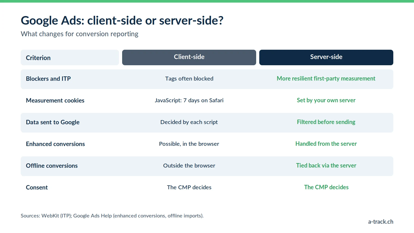Select the 'Offline conversions' row label
This screenshot has height=233, width=414.
click(52, 166)
